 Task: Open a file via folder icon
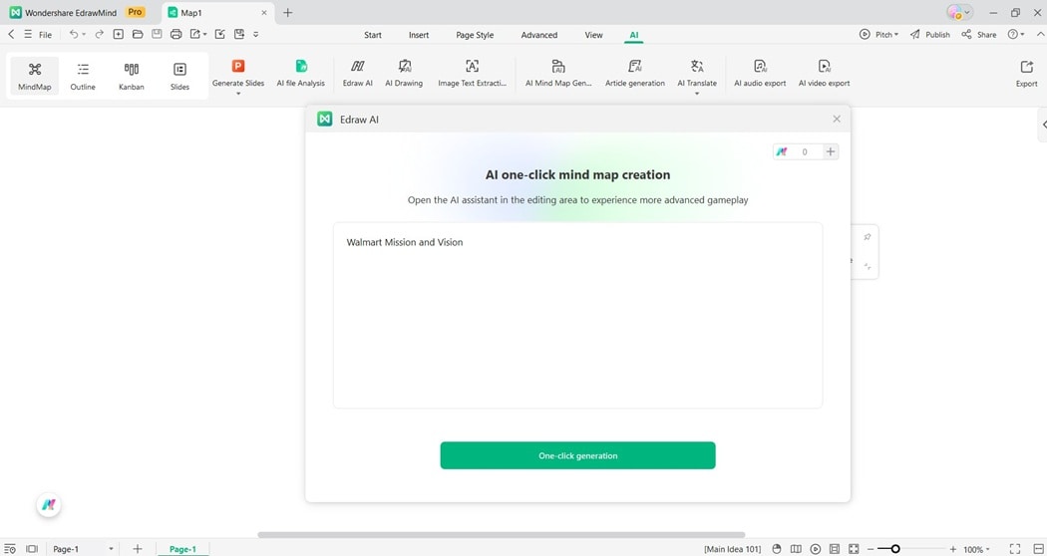138,34
